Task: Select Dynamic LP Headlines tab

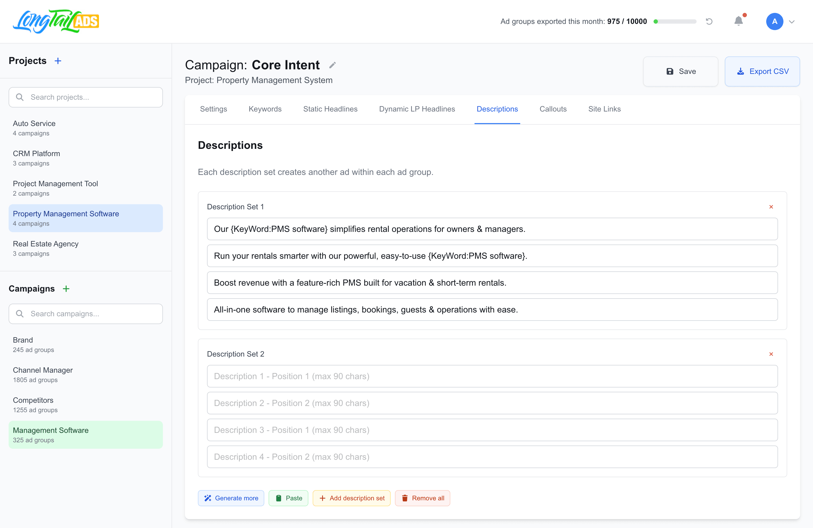Action: pyautogui.click(x=417, y=109)
